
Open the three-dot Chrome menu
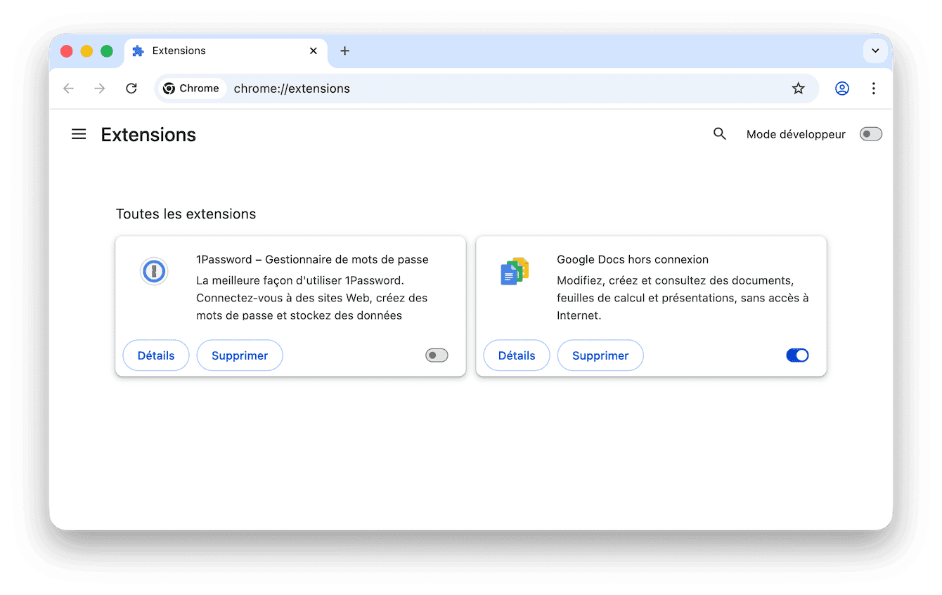874,88
